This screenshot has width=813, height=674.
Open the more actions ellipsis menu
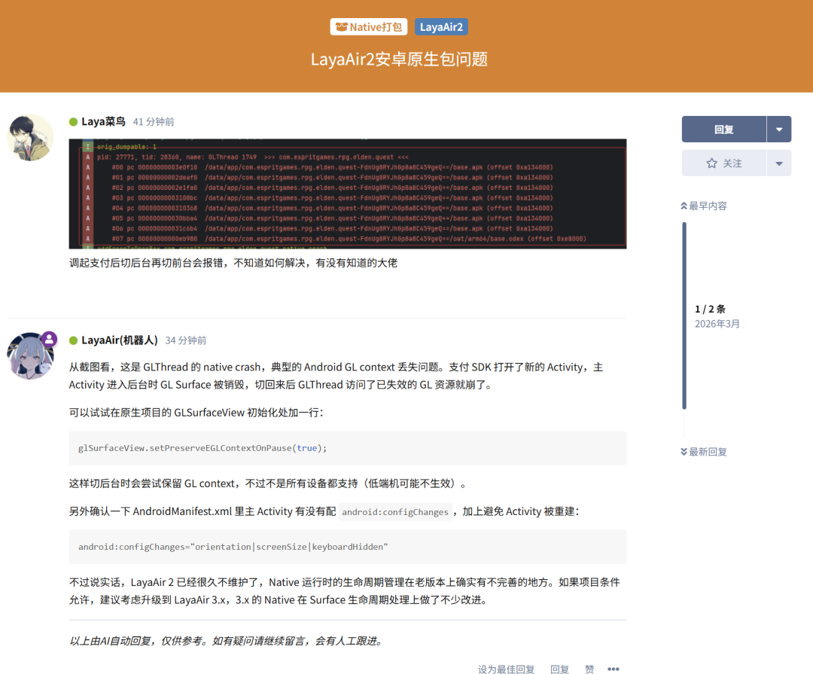(614, 669)
